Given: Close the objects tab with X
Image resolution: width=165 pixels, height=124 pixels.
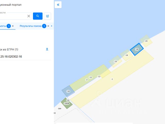Looking at the screenshot, I should pyautogui.click(x=13, y=26).
